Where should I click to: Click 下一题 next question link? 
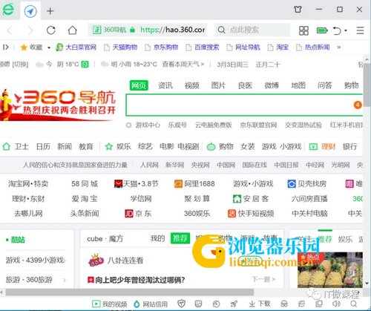(263, 279)
